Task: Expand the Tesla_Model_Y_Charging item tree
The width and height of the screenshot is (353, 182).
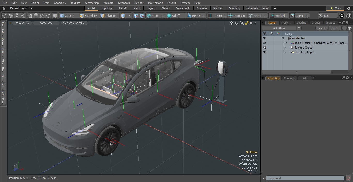Action: pos(286,43)
